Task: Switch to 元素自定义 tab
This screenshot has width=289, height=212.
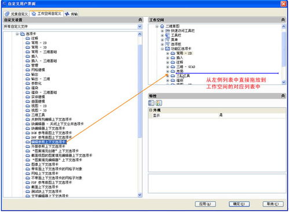Action: [x=17, y=14]
